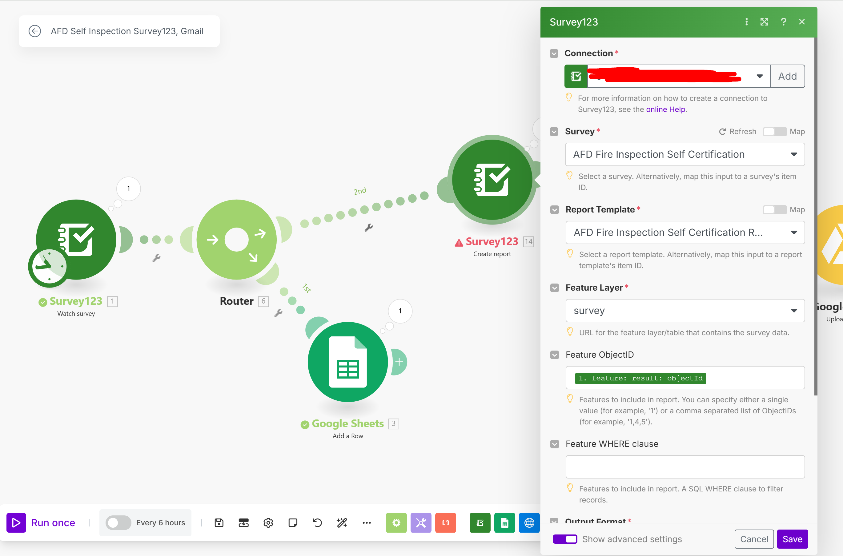
Task: Click the red warning icon on Survey123
Action: pyautogui.click(x=459, y=243)
